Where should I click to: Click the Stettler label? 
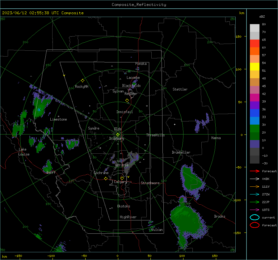180,89
